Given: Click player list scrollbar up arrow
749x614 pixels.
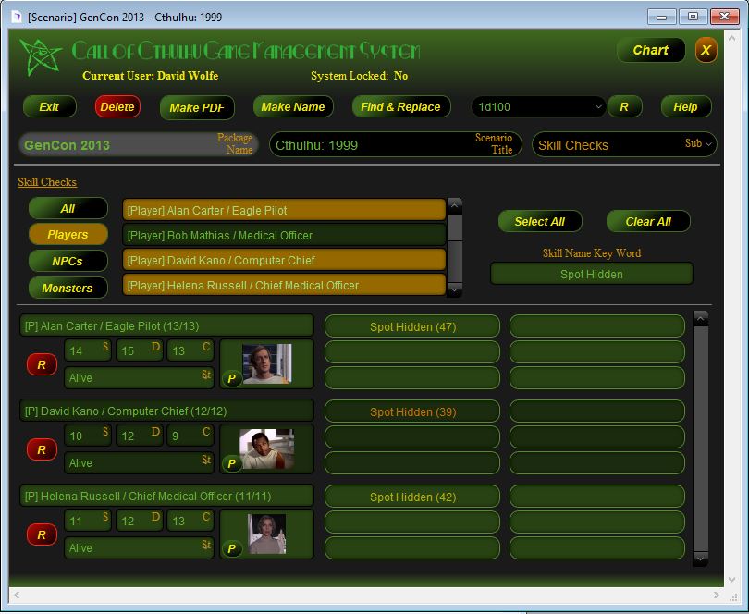Looking at the screenshot, I should [454, 206].
